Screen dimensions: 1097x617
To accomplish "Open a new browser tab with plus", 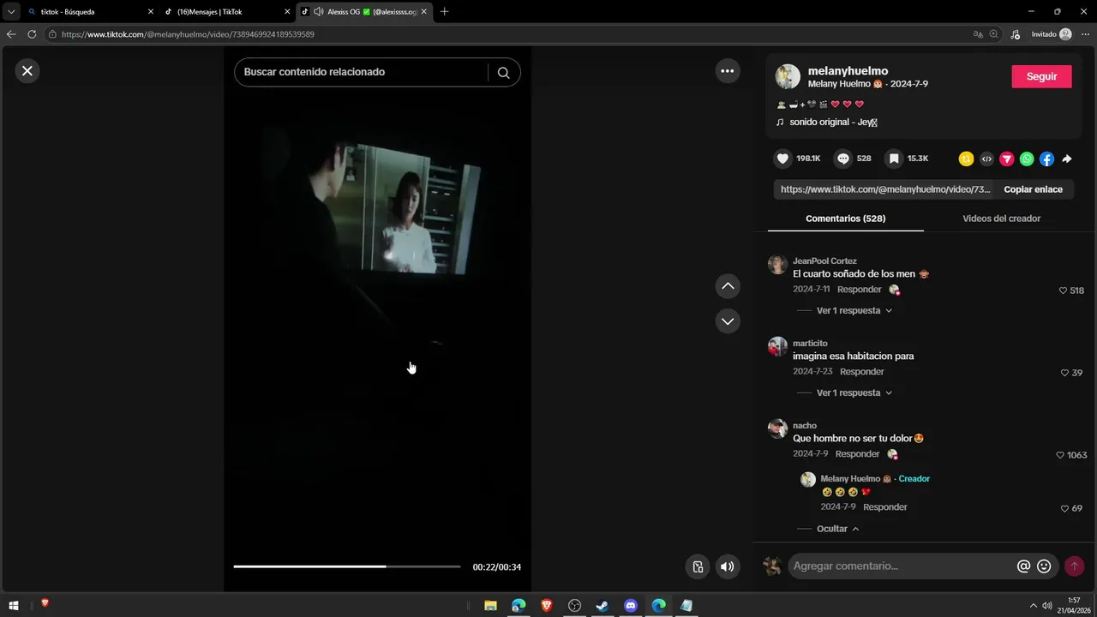I will pyautogui.click(x=444, y=12).
